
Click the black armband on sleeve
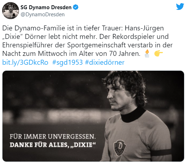pyautogui.click(x=161, y=153)
